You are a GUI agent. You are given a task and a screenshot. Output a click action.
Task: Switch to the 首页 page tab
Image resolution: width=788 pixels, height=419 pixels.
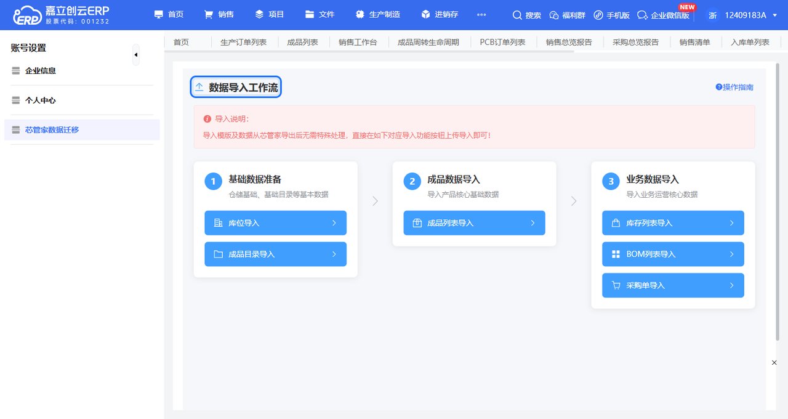181,43
